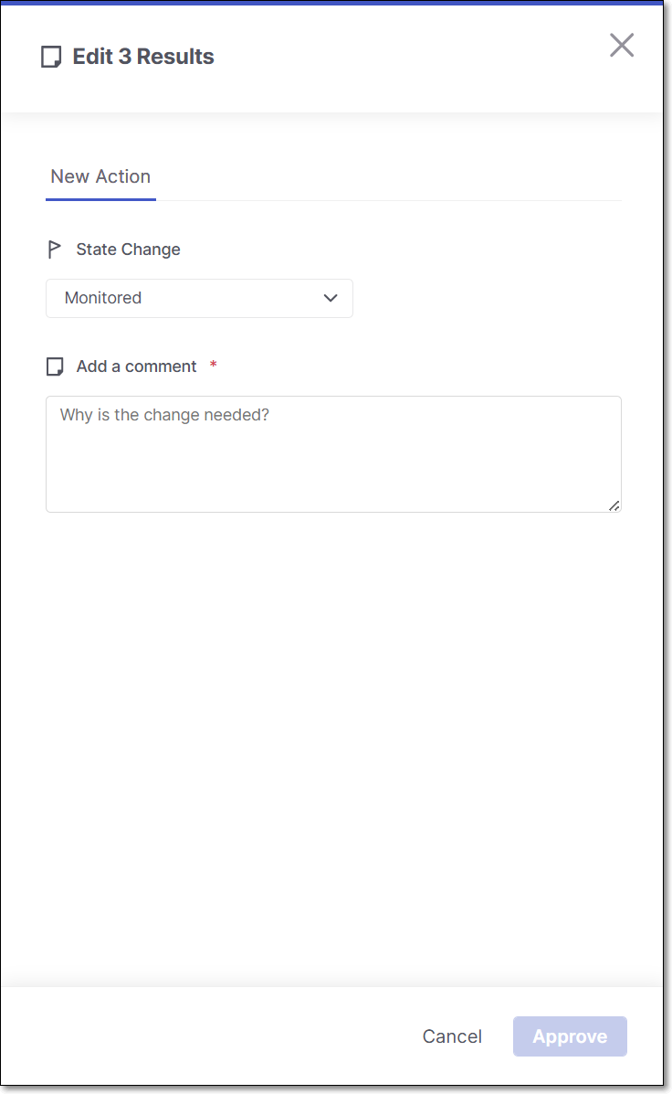The image size is (672, 1094).
Task: Focus the comment text box
Action: pyautogui.click(x=333, y=466)
